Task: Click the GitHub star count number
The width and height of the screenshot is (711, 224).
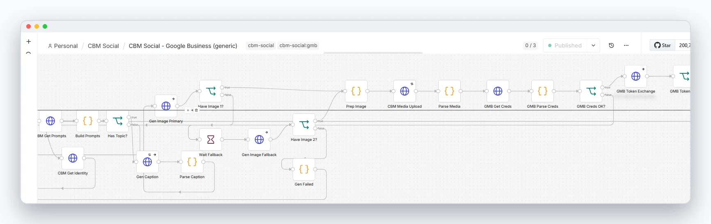Action: point(684,45)
